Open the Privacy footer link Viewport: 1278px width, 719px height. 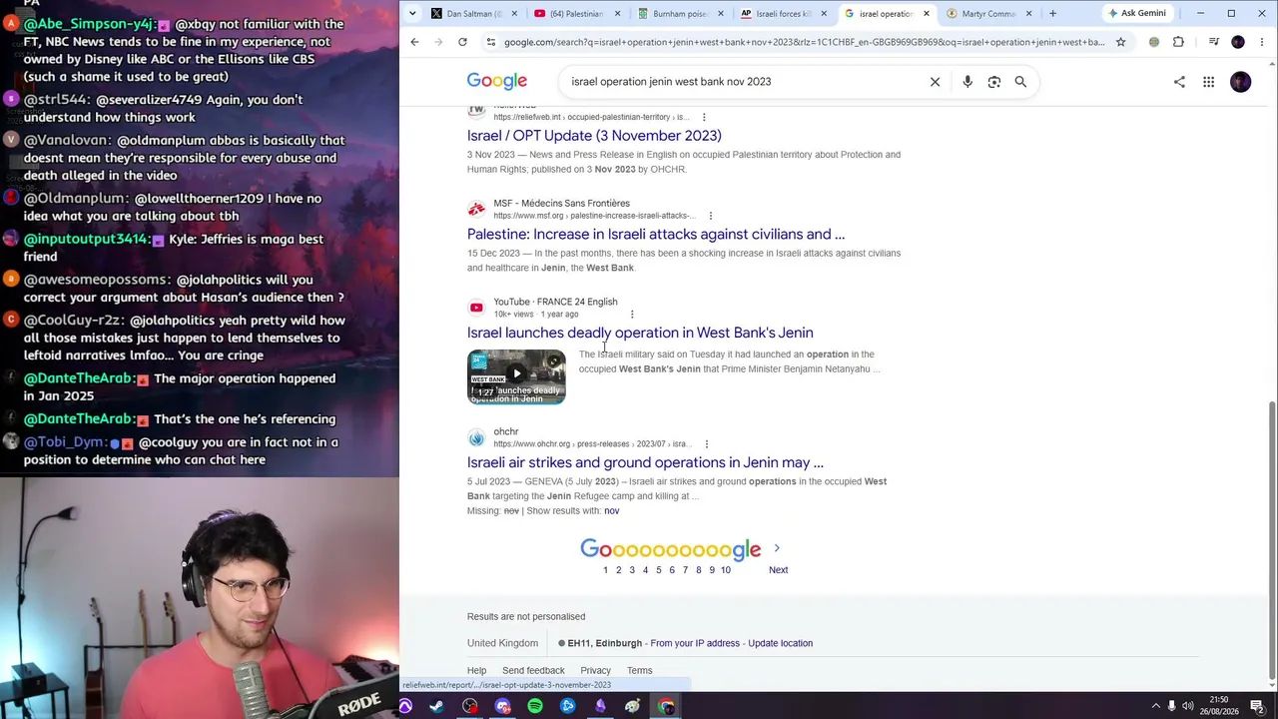[x=595, y=671]
